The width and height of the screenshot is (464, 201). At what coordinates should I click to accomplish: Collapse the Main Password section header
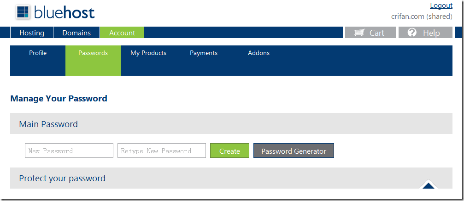pyautogui.click(x=48, y=124)
